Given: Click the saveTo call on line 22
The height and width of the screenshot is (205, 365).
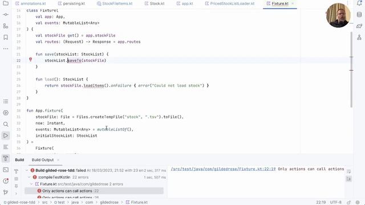Looking at the screenshot, I should pos(74,60).
